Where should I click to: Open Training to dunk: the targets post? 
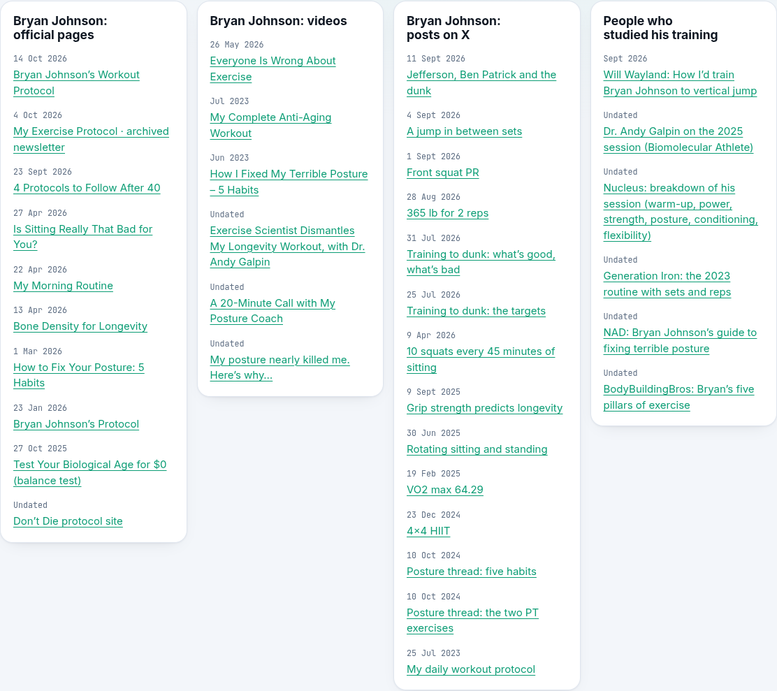click(x=477, y=311)
